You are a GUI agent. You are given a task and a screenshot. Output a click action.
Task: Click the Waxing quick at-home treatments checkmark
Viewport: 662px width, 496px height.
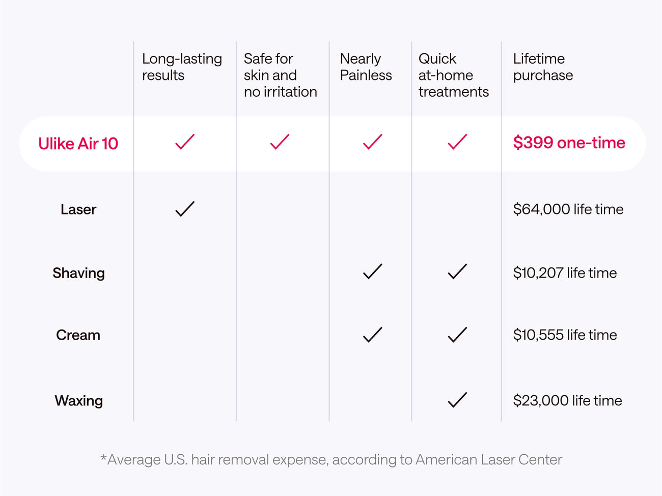click(457, 400)
